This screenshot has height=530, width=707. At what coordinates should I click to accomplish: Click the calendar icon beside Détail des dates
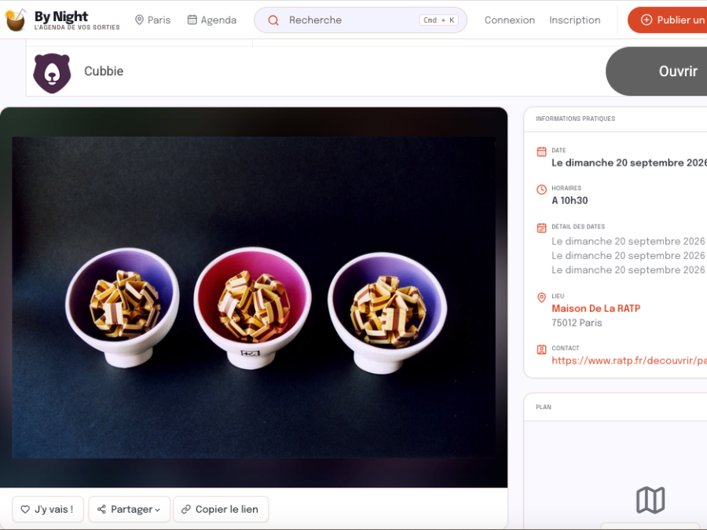(541, 228)
